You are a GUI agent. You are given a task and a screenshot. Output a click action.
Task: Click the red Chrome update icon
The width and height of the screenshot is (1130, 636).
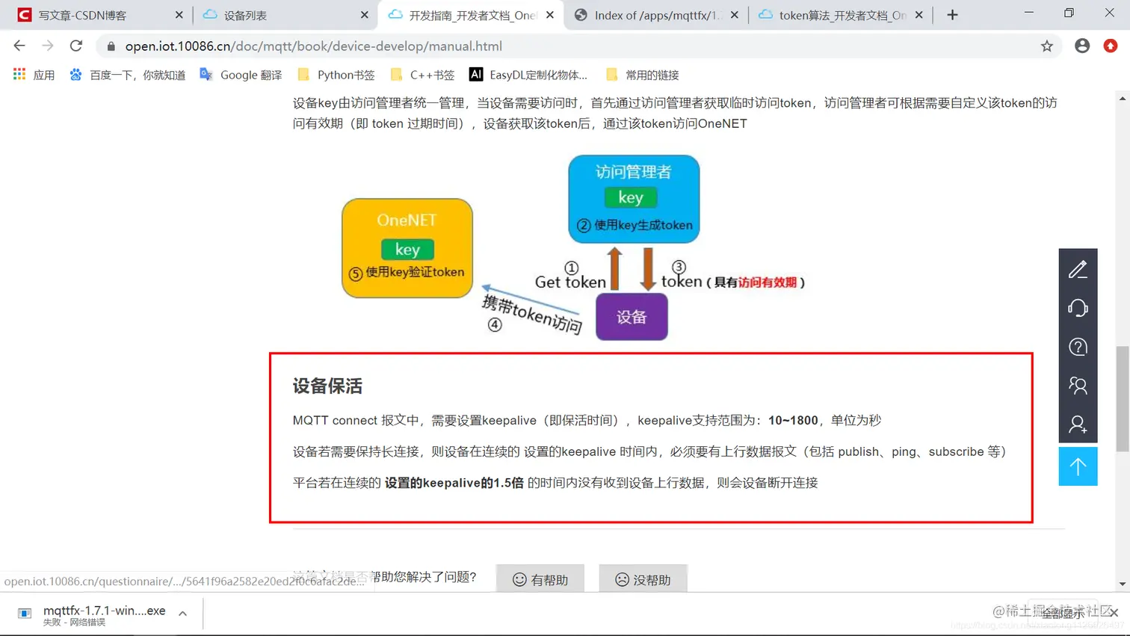coord(1111,46)
